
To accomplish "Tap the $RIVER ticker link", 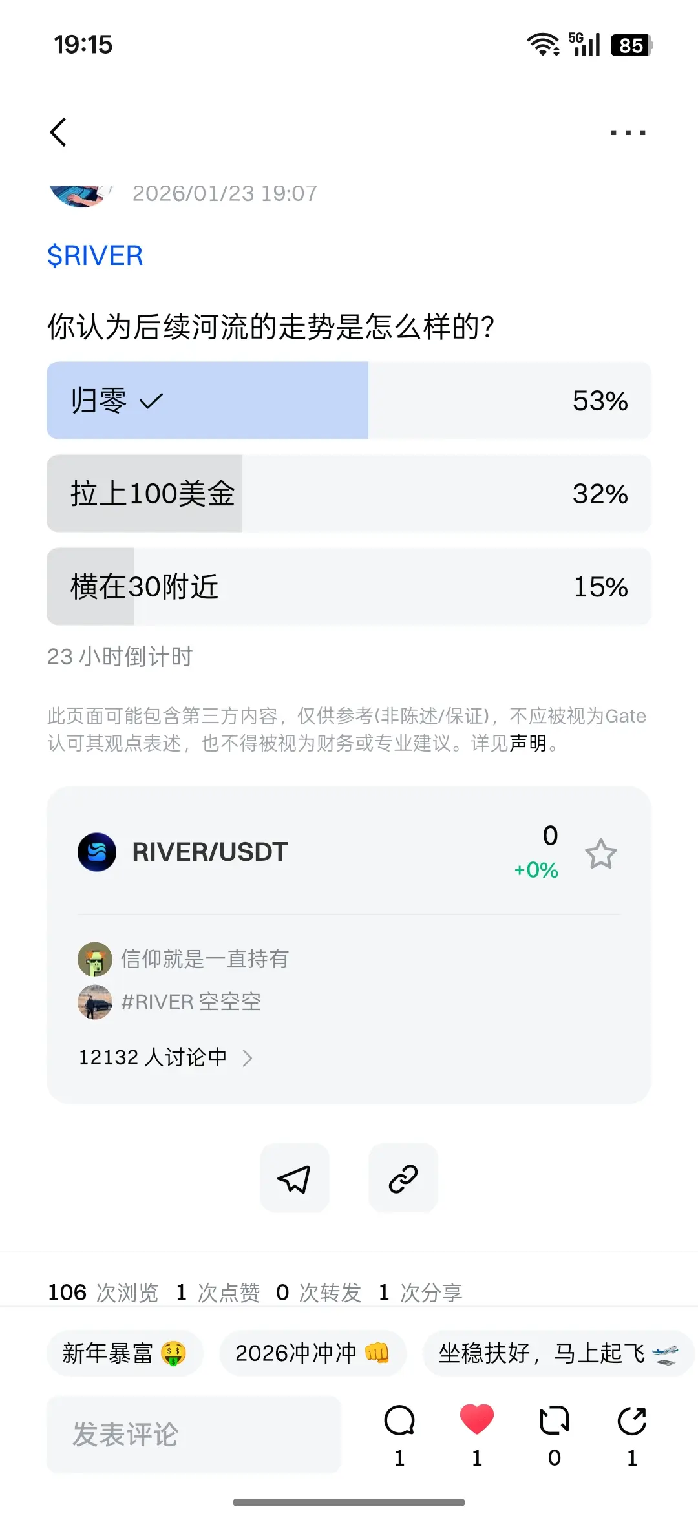I will click(x=95, y=256).
